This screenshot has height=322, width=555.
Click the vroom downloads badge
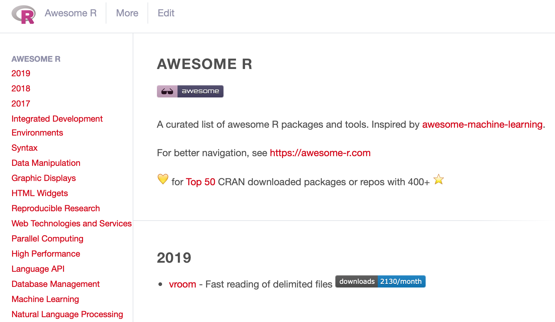coord(380,281)
